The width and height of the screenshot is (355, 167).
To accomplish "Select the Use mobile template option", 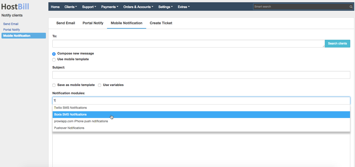I will pos(54,59).
